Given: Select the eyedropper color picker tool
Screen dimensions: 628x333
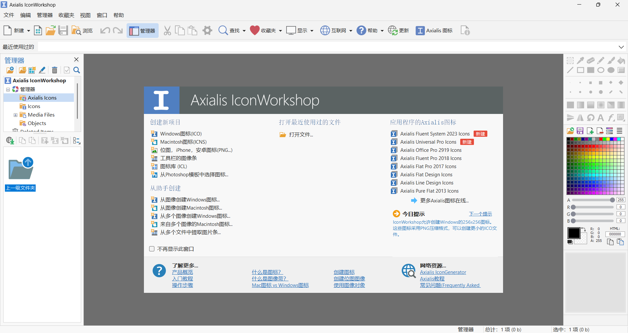Looking at the screenshot, I should click(x=580, y=60).
